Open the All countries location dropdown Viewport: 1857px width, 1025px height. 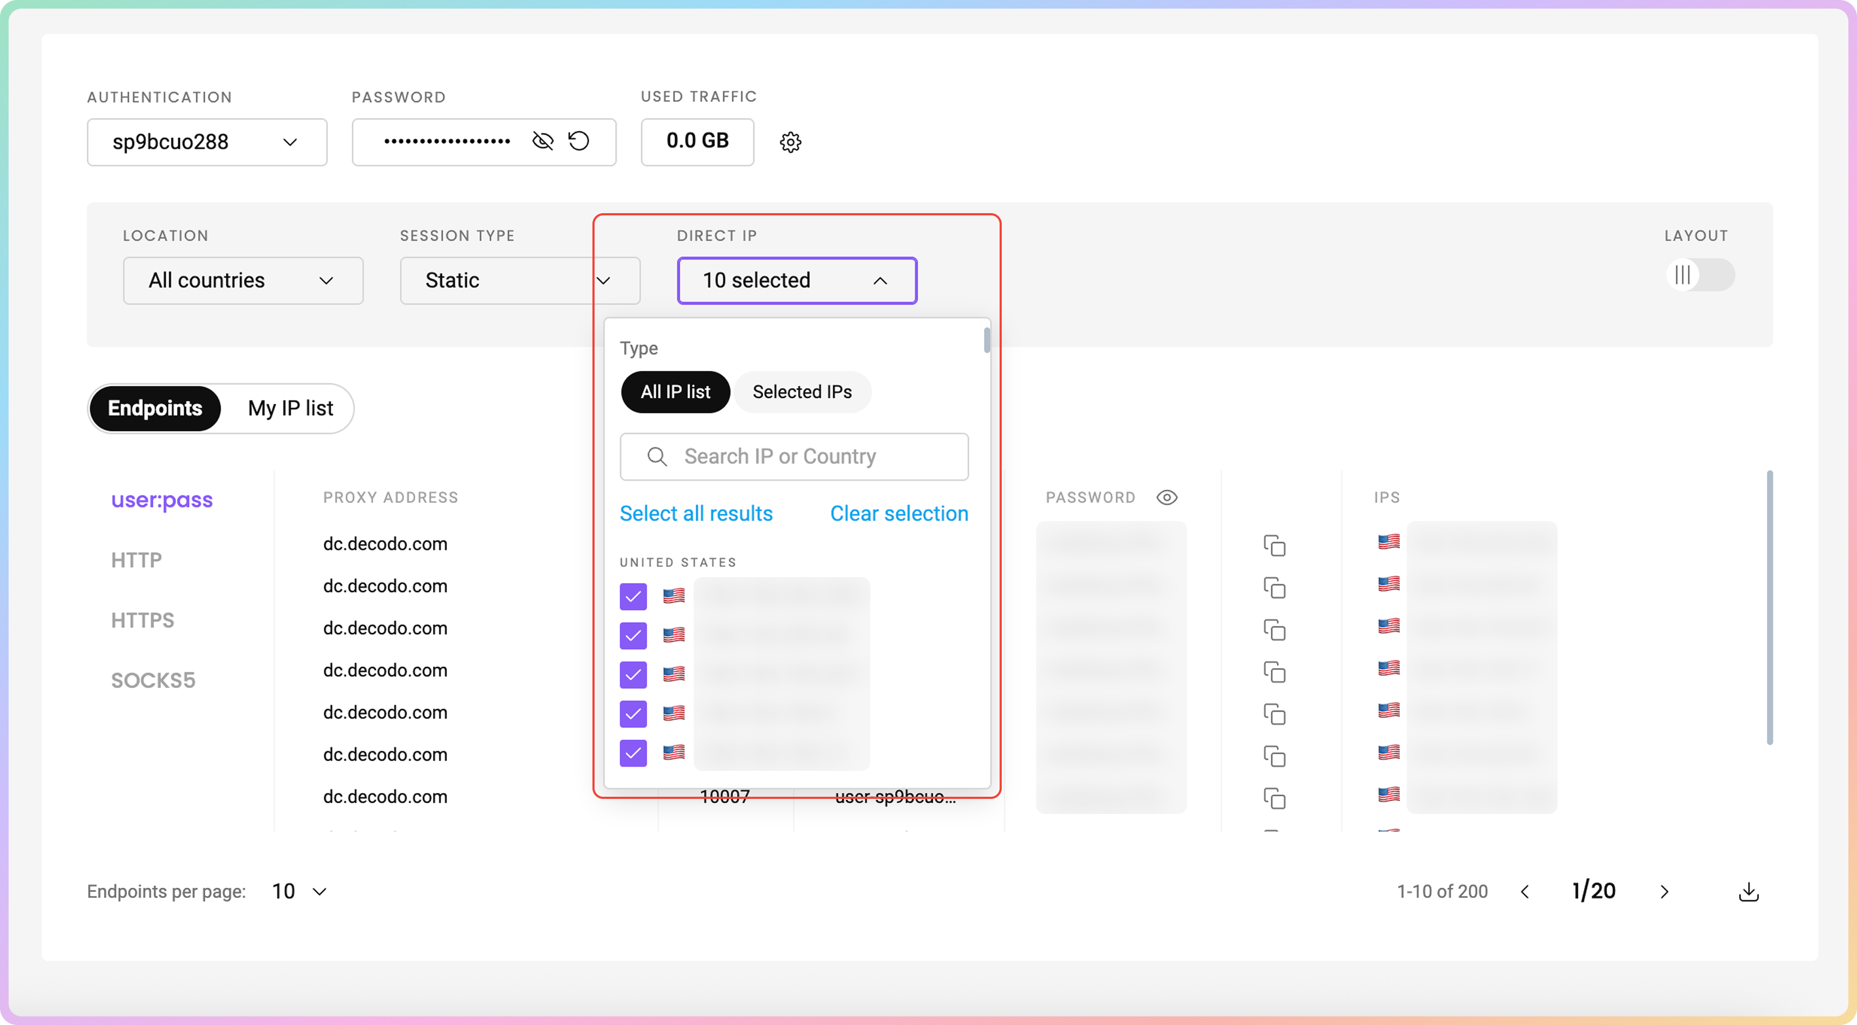coord(243,280)
